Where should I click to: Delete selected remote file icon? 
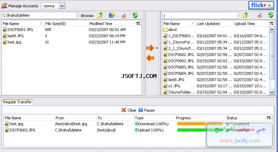click(x=259, y=15)
